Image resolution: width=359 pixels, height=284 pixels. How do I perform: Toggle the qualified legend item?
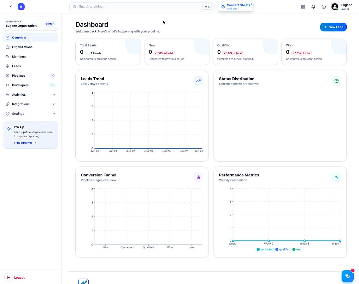(x=282, y=249)
